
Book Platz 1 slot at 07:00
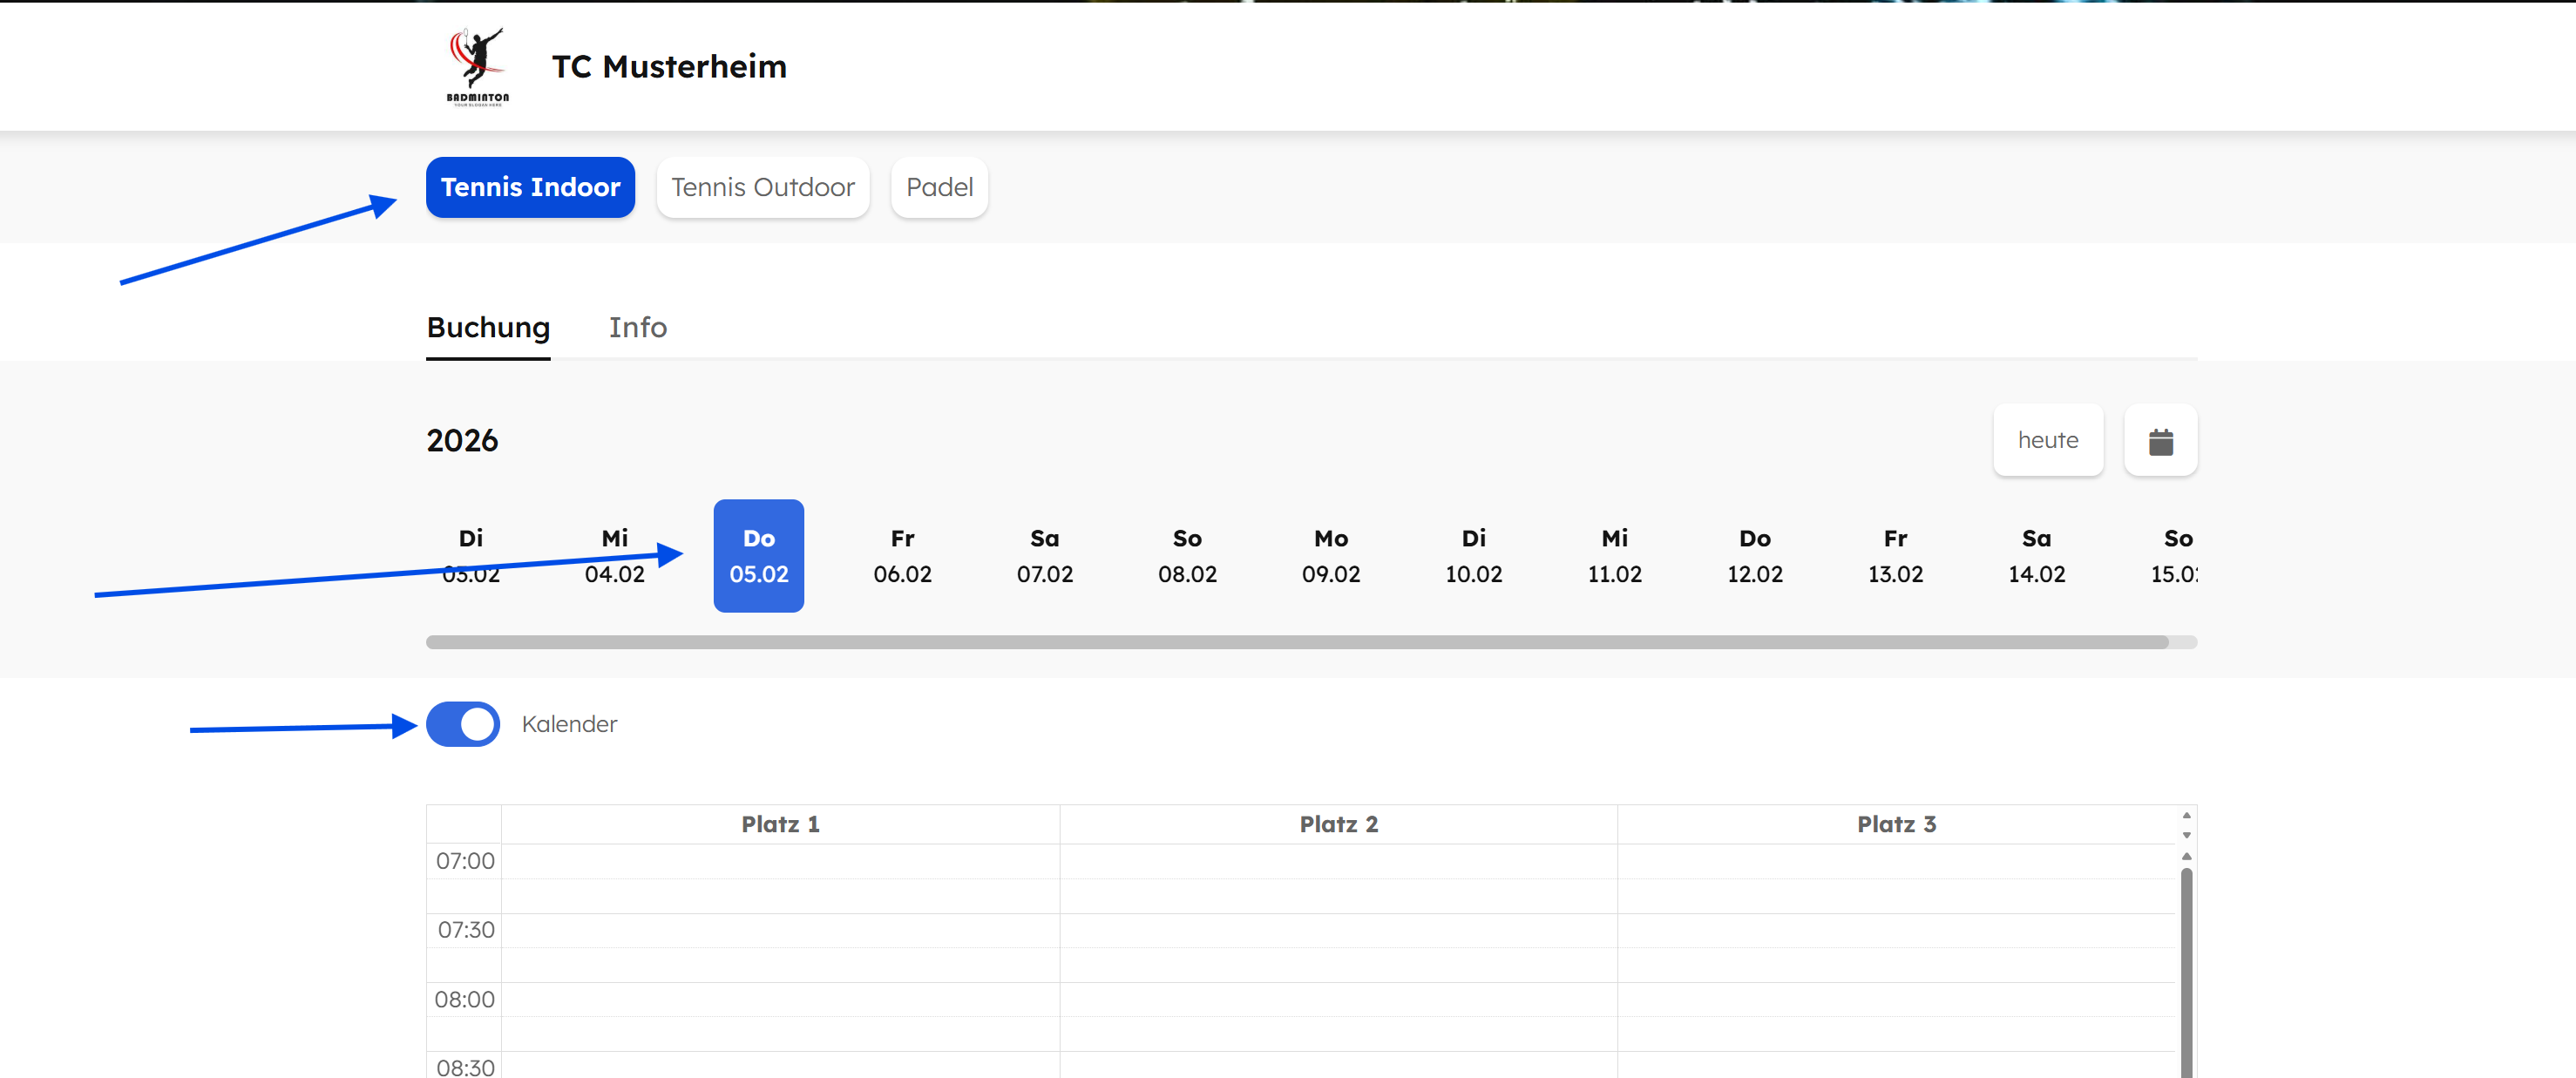coord(780,861)
